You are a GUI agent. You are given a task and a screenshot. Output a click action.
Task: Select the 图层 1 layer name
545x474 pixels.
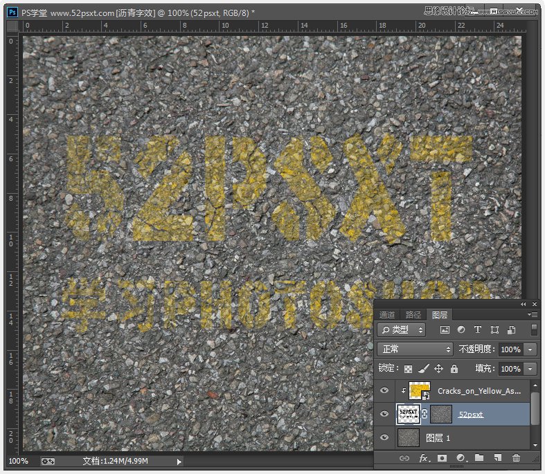coord(438,438)
